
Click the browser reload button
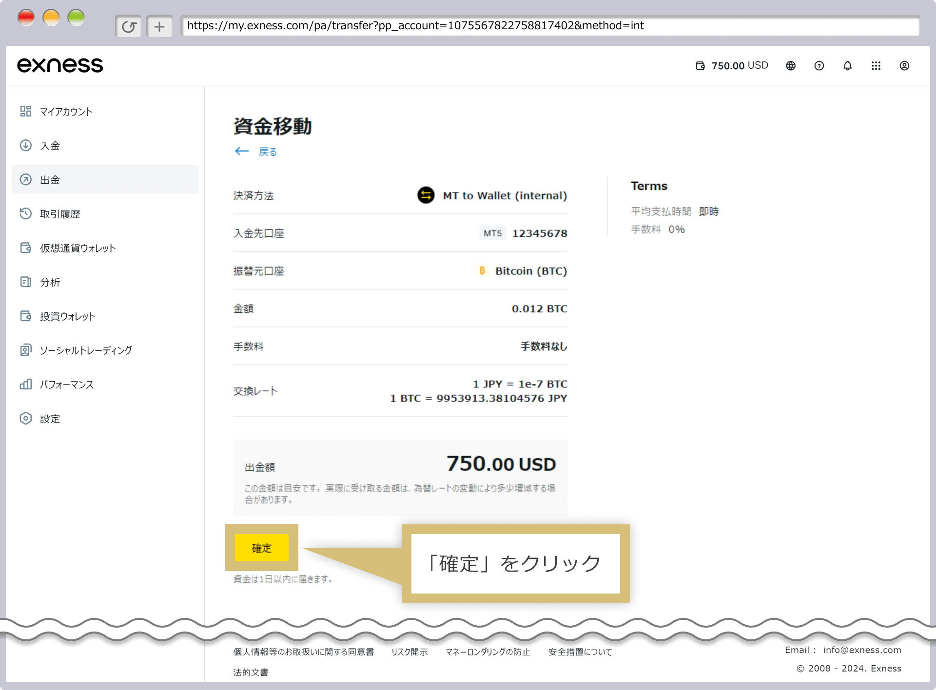[129, 26]
